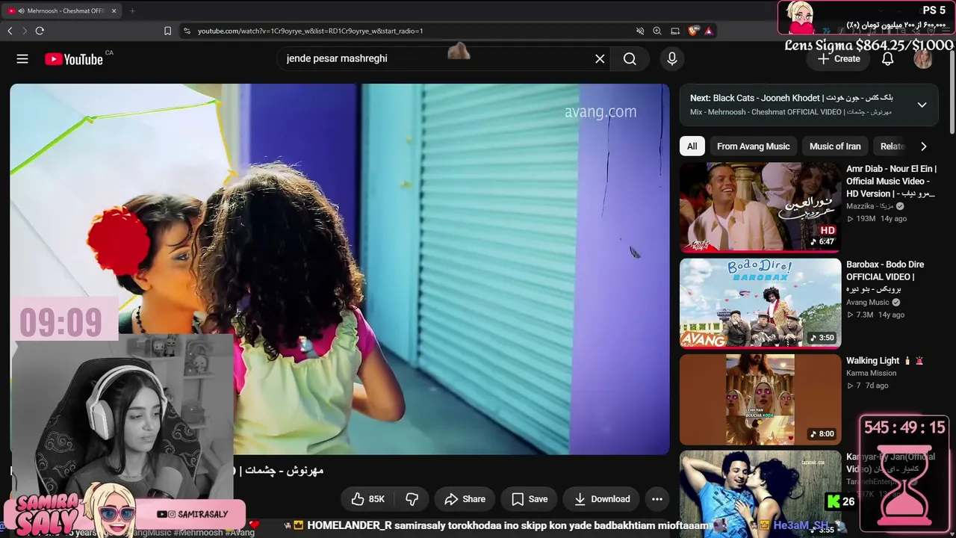956x538 pixels.
Task: Click the Amr Diab - Nour El Ein title
Action: [x=891, y=182]
